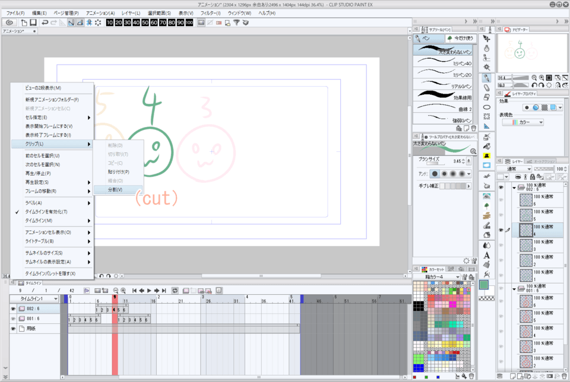
Task: Click the 100 zoom preset button
Action: click(189, 23)
